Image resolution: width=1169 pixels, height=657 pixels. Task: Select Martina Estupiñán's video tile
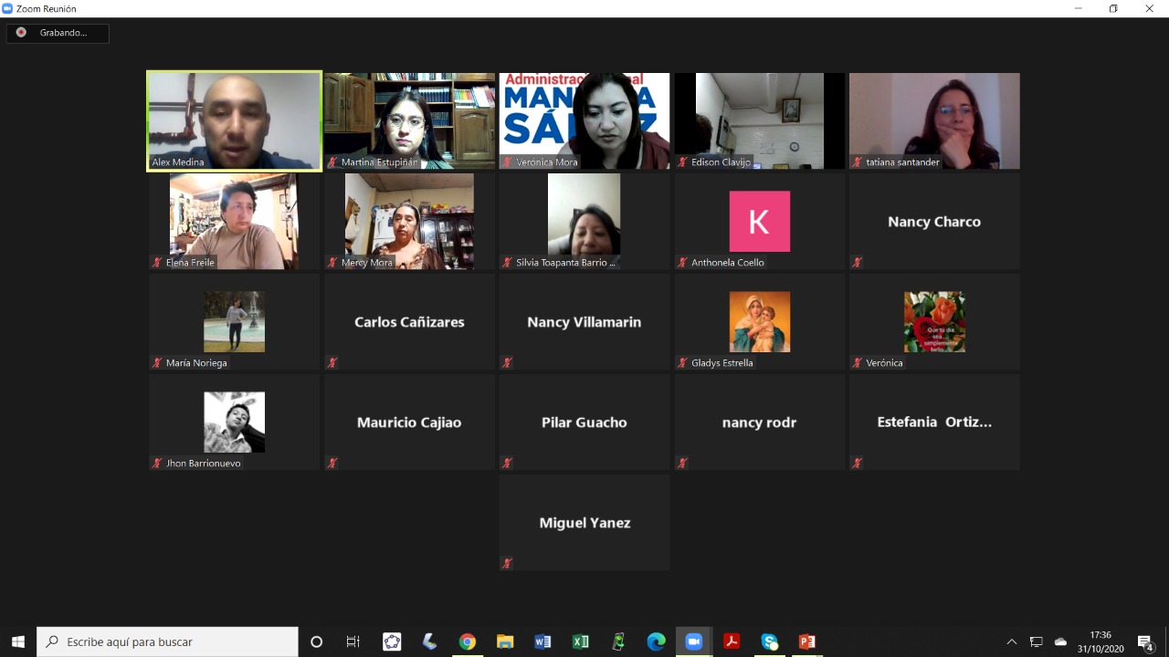(x=409, y=120)
